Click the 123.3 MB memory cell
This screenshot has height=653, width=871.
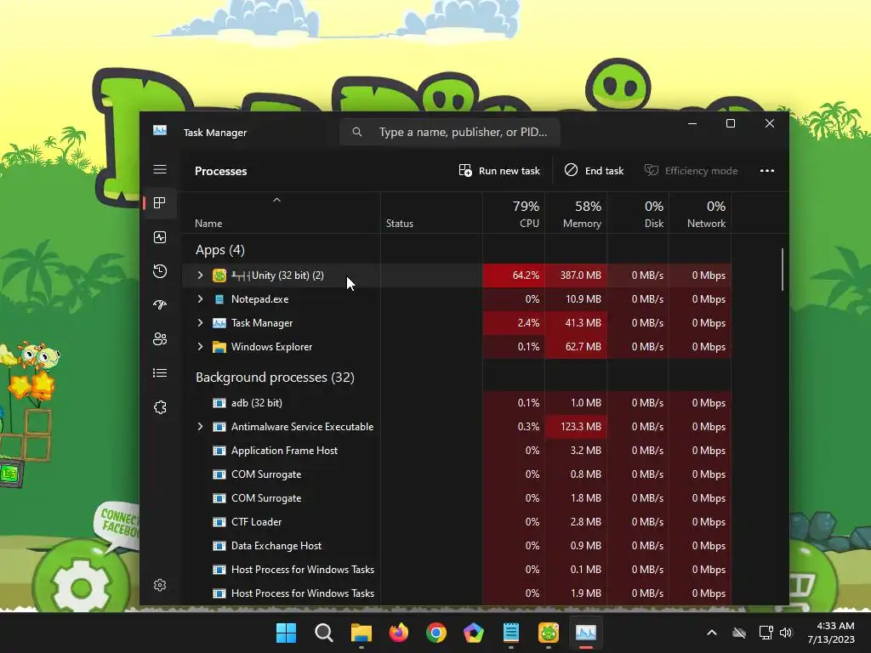576,427
